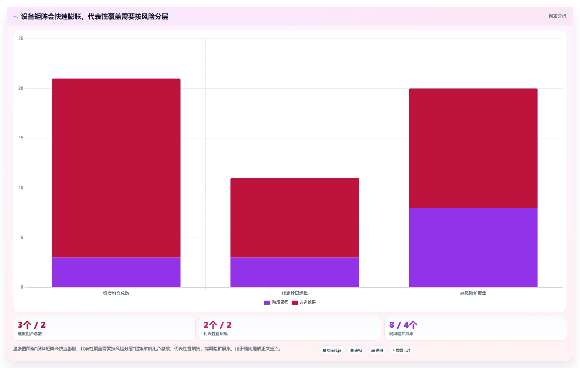Click the 代表性冒烟集 x-axis label
Screen dimensions: 580x368
pos(295,293)
